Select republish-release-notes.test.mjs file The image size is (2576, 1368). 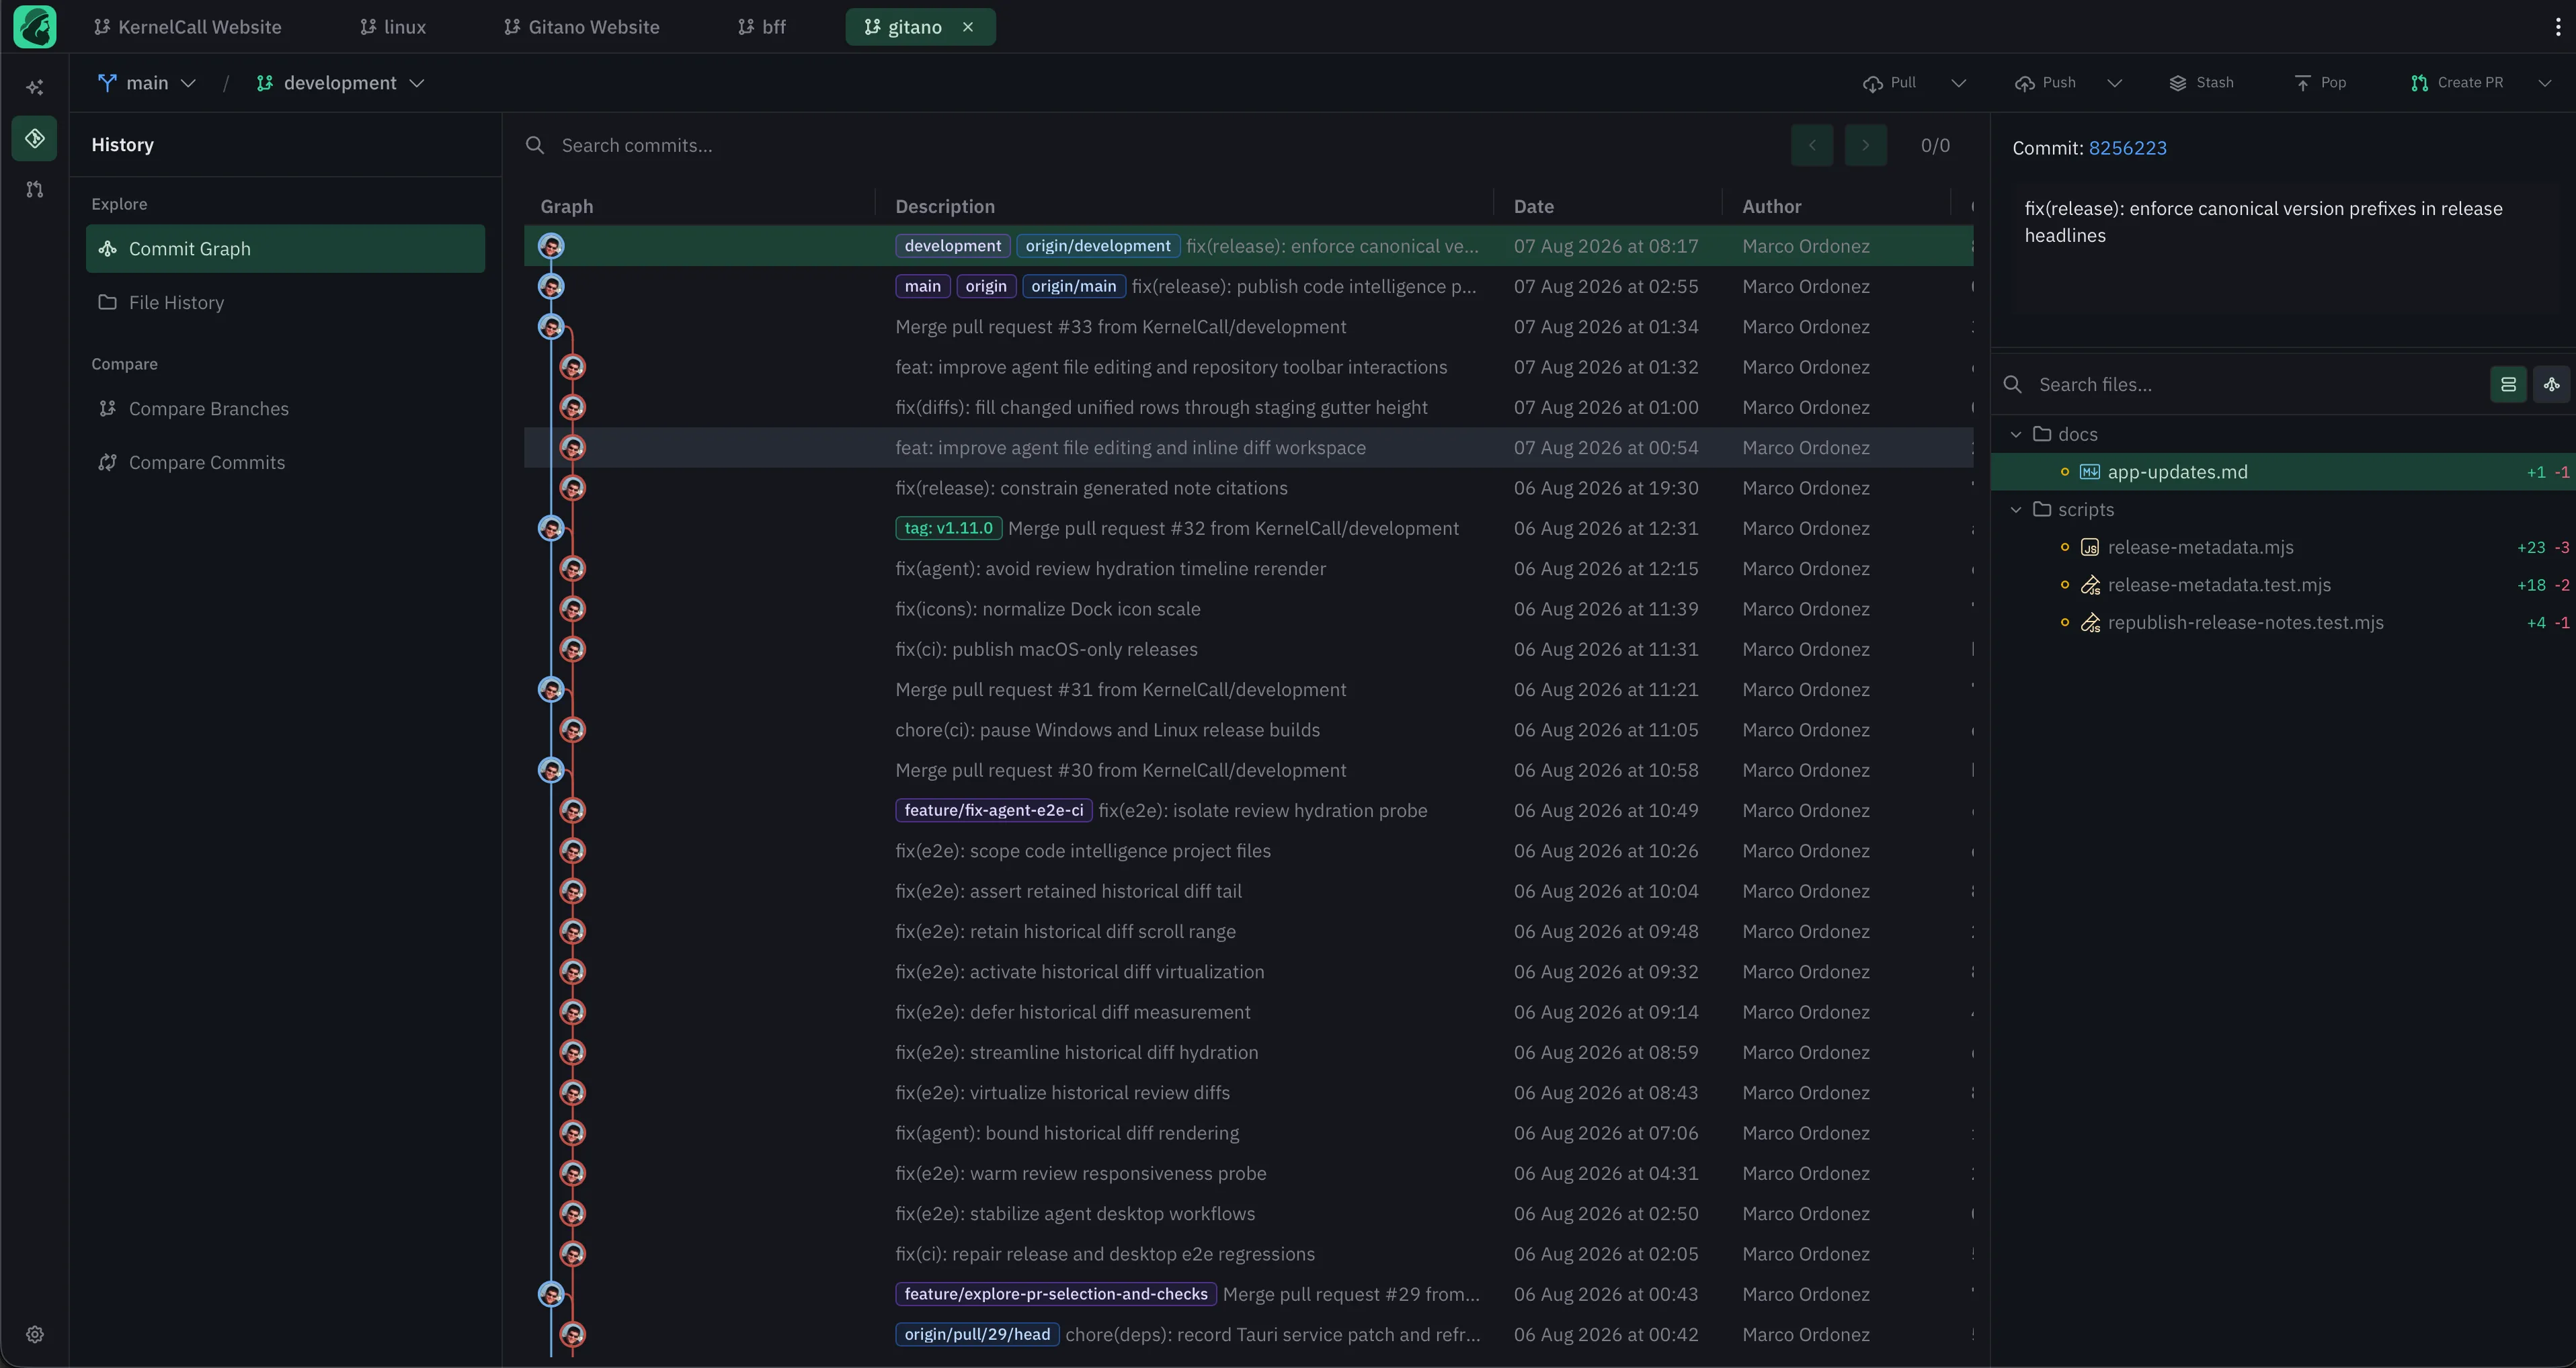click(x=2283, y=623)
